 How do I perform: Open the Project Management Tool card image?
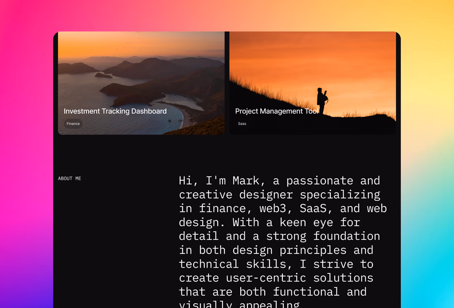coord(313,83)
